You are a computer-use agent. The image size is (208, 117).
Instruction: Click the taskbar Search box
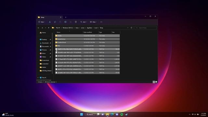tap(90, 114)
